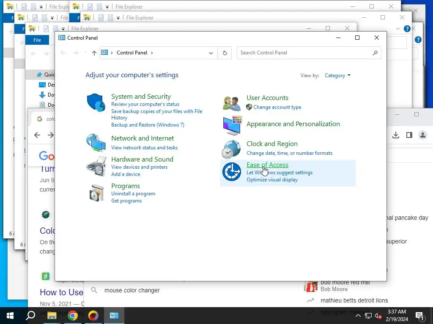This screenshot has height=324, width=433.
Task: Open the recent locations dropdown arrow
Action: [x=85, y=53]
